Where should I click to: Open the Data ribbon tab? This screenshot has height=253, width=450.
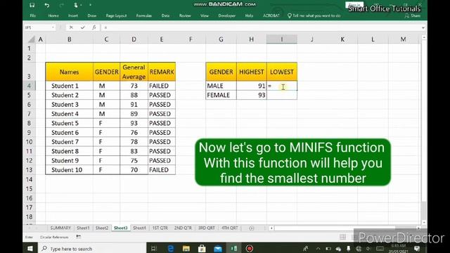[x=165, y=15]
